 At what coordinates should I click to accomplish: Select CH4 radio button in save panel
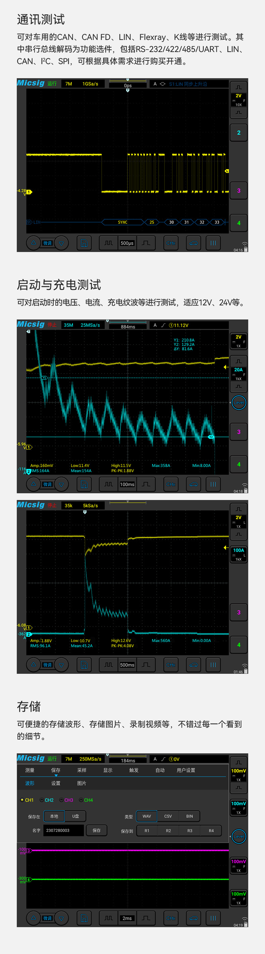pos(81,800)
